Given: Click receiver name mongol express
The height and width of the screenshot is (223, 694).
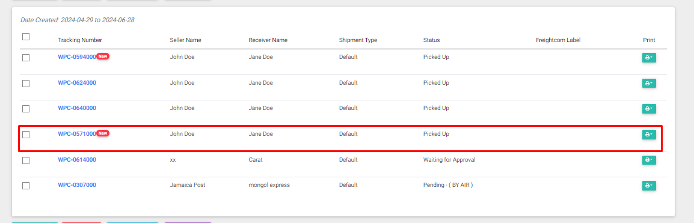Looking at the screenshot, I should 269,185.
